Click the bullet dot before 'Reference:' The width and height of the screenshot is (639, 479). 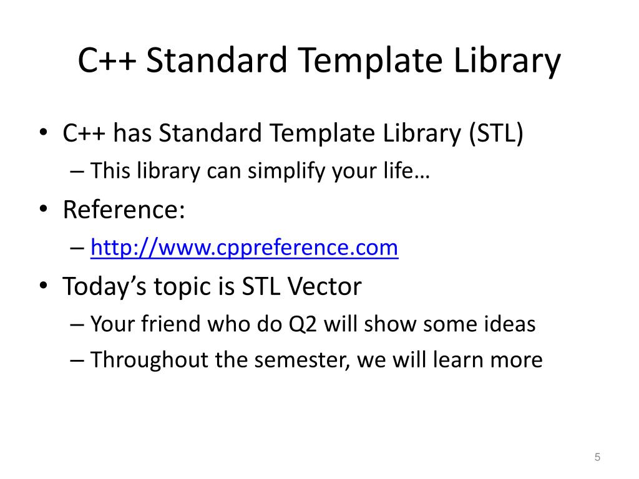coord(44,210)
